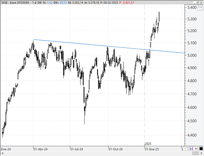Screen dimensions: 204x156
Task: Maximize the SX5E chart window
Action: (198, 3)
